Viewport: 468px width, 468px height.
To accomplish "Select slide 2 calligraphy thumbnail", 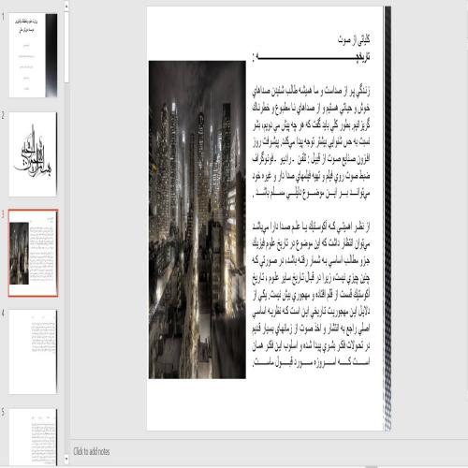I will [33, 154].
